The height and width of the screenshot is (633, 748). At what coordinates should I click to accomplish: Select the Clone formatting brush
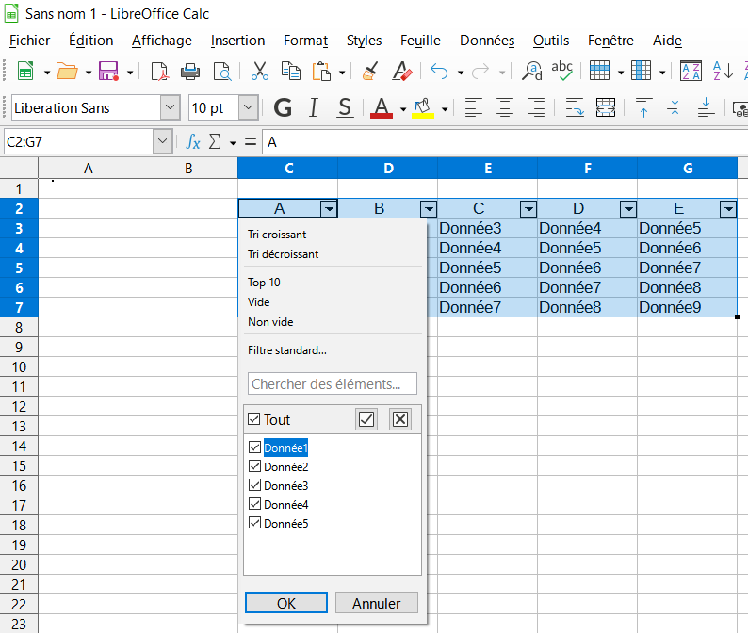[369, 71]
